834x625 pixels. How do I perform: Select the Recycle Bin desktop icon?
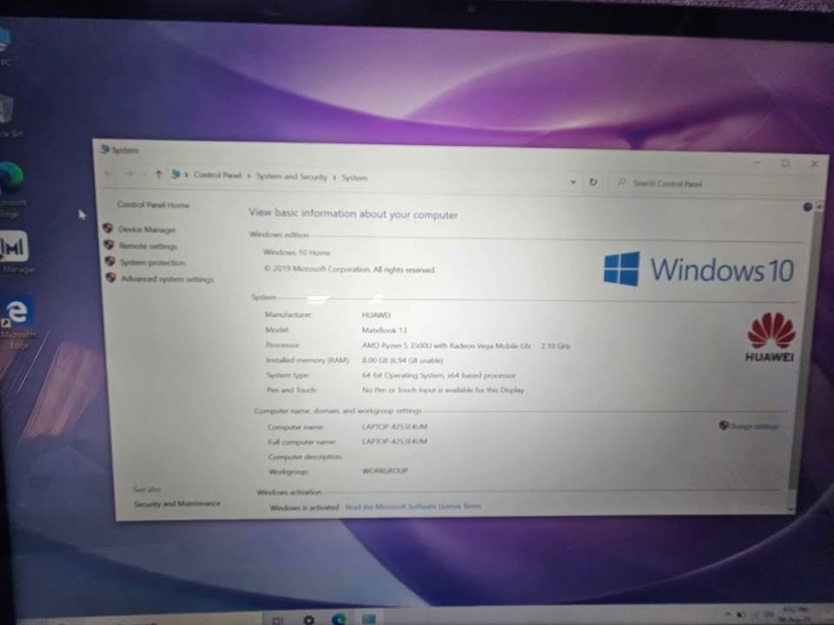(x=6, y=109)
